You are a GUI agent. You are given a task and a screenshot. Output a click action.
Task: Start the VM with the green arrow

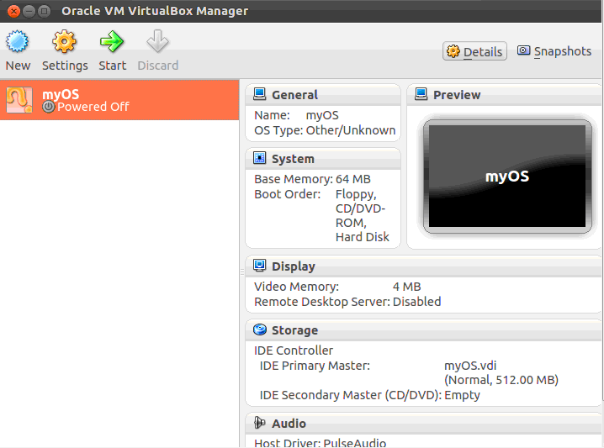coord(112,41)
